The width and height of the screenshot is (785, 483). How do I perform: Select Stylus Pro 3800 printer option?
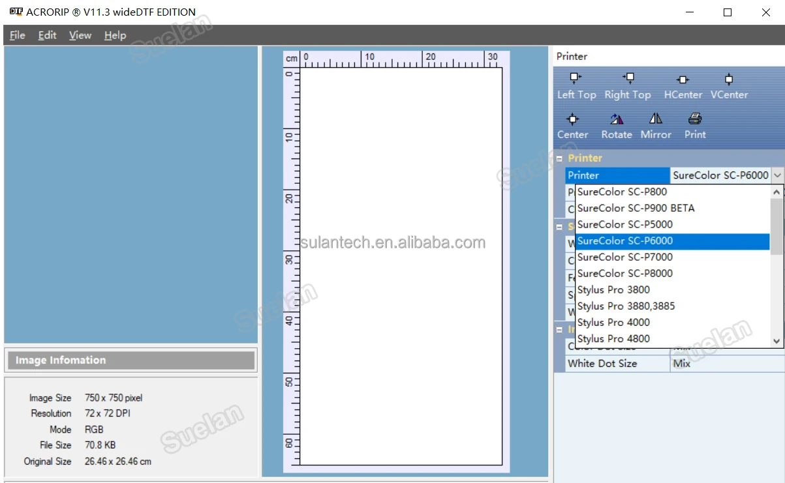pos(613,289)
